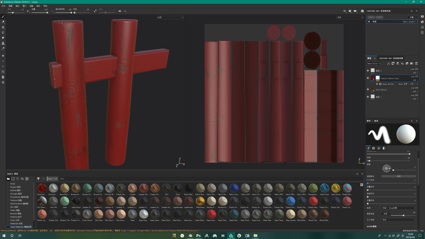Viewport: 425px width, 239px height.
Task: Hide the Wood Walnut layer
Action: (368, 89)
